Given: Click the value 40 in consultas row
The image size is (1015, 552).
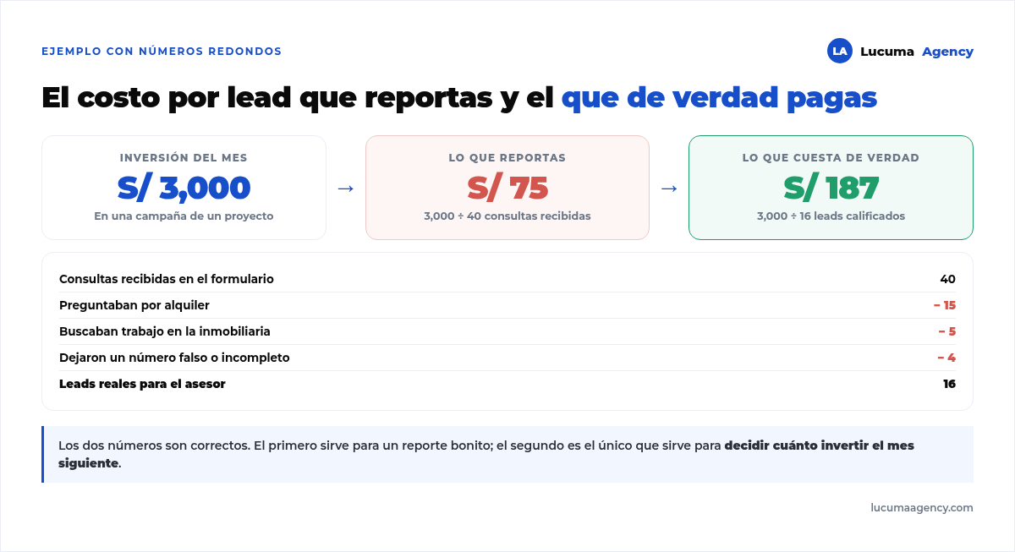Looking at the screenshot, I should [x=947, y=279].
